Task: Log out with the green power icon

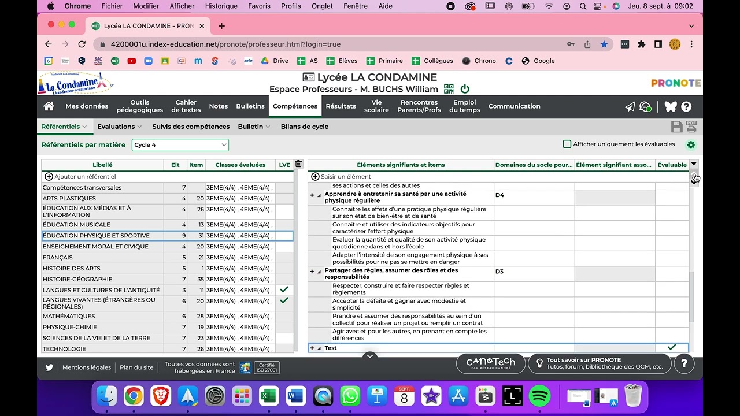Action: click(x=465, y=89)
